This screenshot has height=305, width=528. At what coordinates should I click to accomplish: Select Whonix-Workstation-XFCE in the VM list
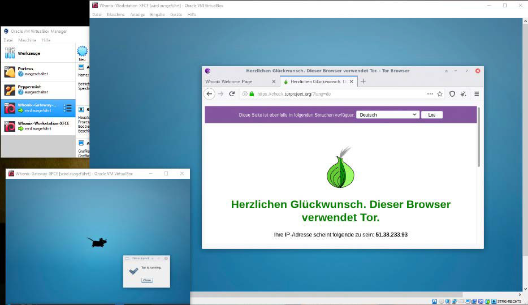point(38,126)
